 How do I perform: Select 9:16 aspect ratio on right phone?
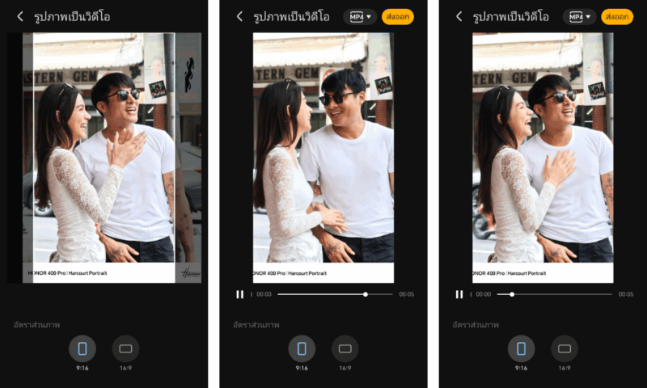point(522,348)
